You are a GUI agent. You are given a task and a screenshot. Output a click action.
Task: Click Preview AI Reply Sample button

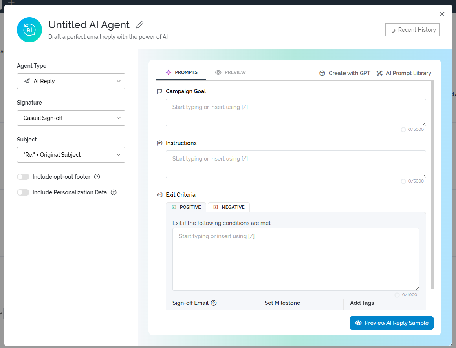[x=392, y=323]
